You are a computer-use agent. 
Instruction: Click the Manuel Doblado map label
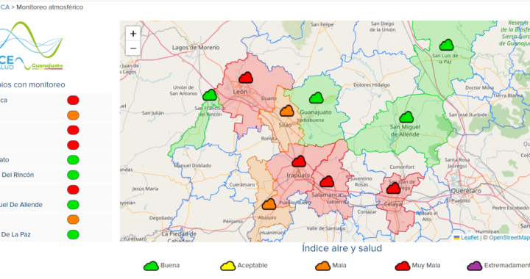[192, 165]
